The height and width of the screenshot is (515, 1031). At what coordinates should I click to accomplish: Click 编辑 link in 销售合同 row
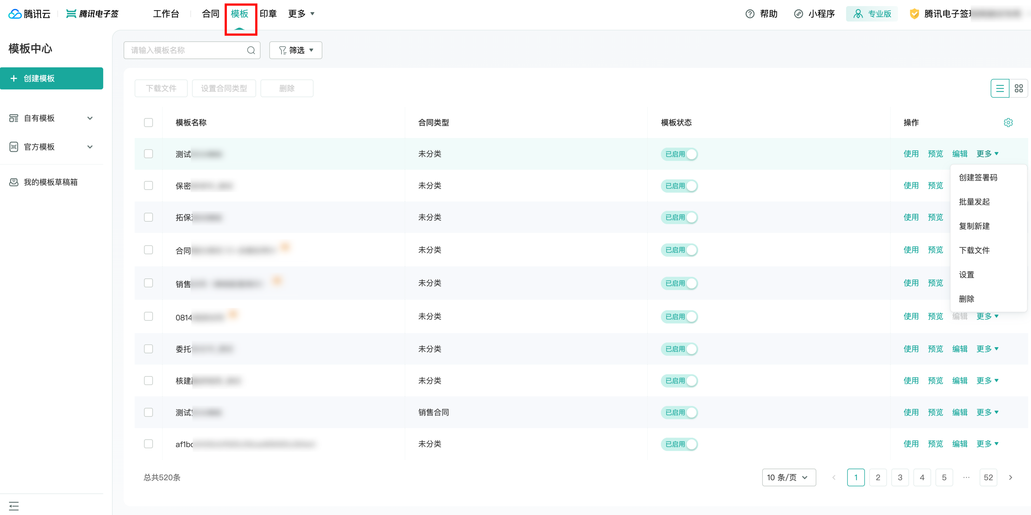960,412
